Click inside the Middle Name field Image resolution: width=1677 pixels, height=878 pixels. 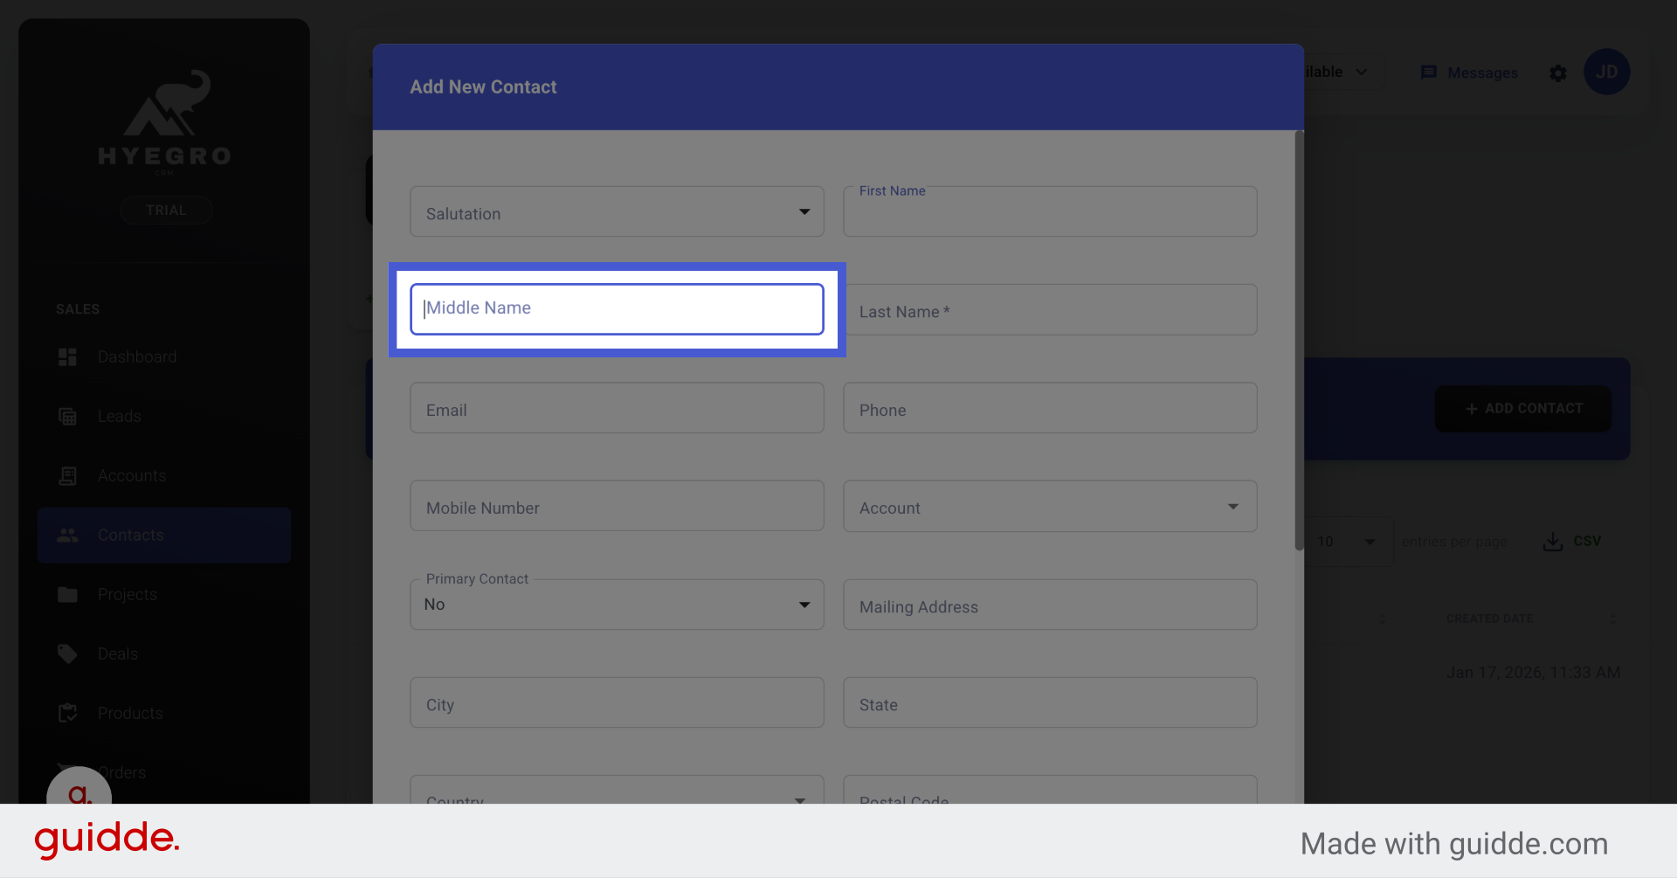coord(617,308)
